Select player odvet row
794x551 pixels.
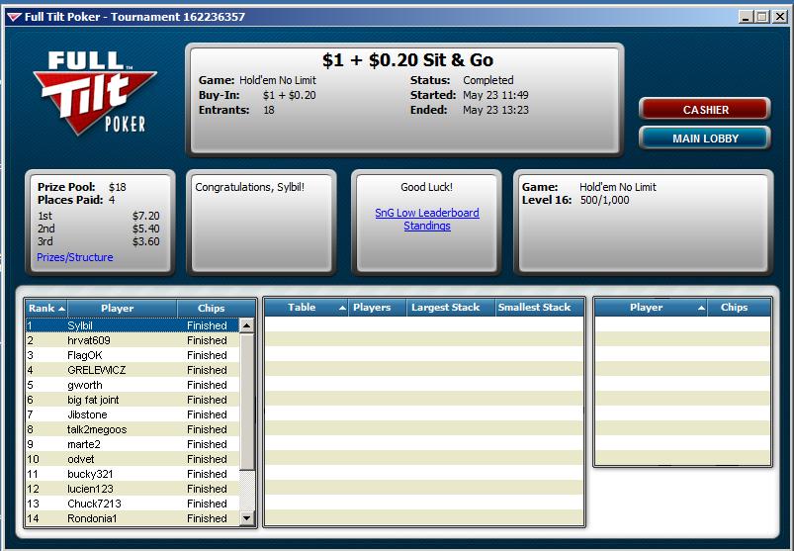pos(132,459)
